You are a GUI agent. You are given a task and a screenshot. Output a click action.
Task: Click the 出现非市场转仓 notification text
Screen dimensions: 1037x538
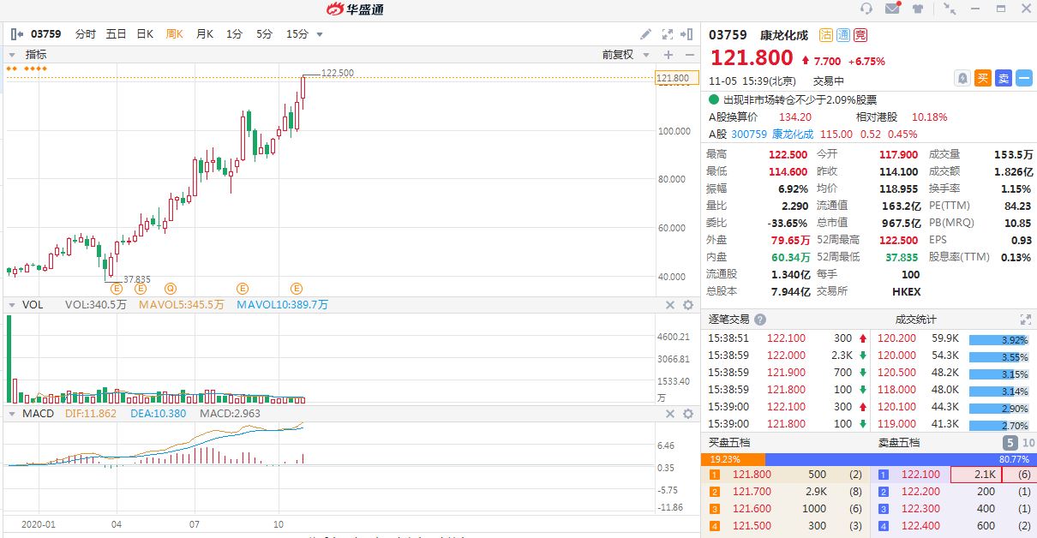tap(800, 99)
